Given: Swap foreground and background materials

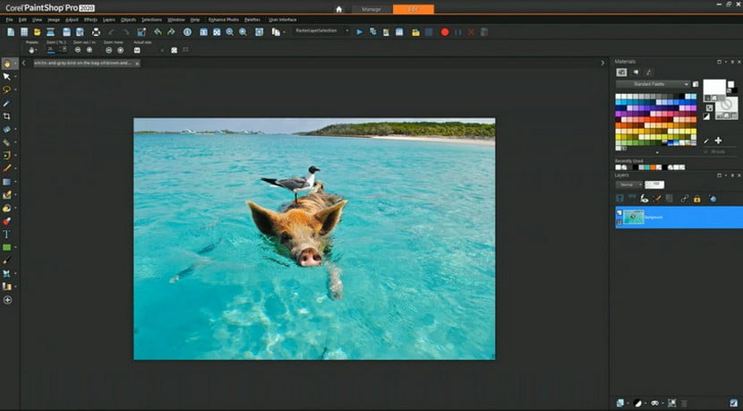Looking at the screenshot, I should pyautogui.click(x=709, y=107).
